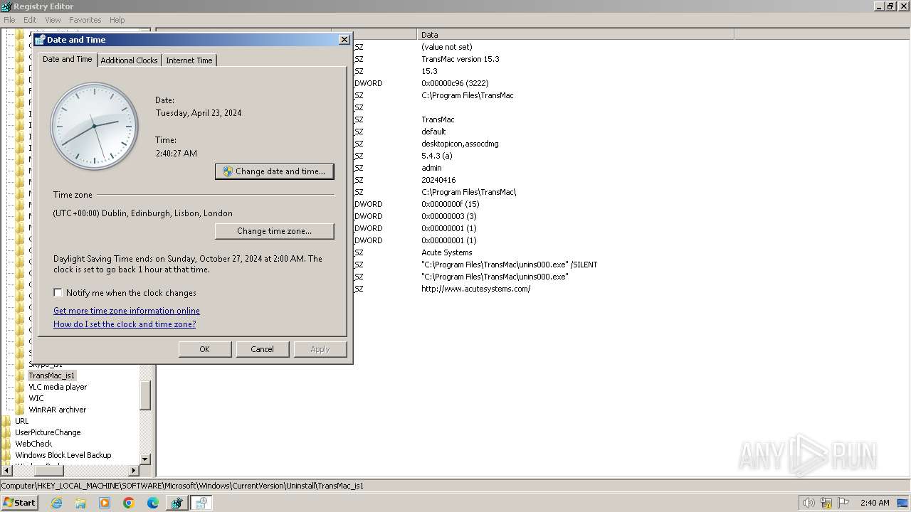Click folder icon beside VLC media player
This screenshot has height=512, width=911.
20,387
